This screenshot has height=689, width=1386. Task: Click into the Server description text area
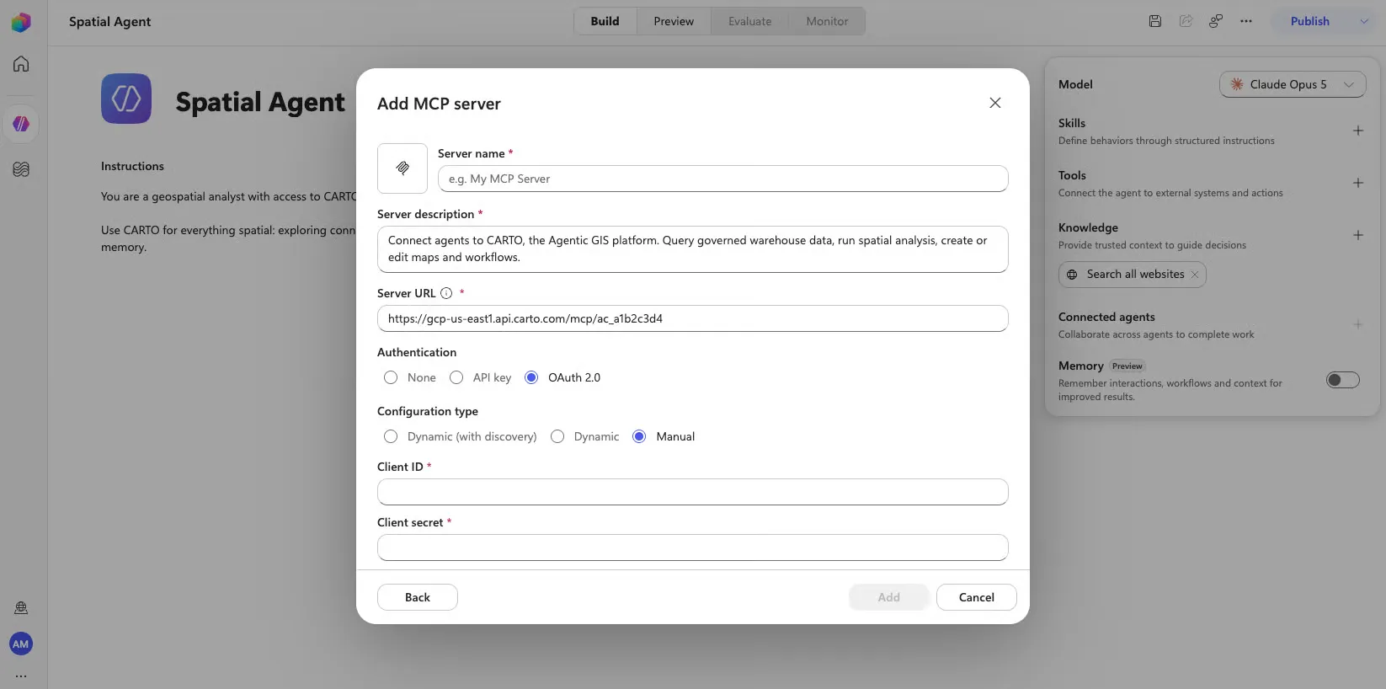pyautogui.click(x=692, y=249)
